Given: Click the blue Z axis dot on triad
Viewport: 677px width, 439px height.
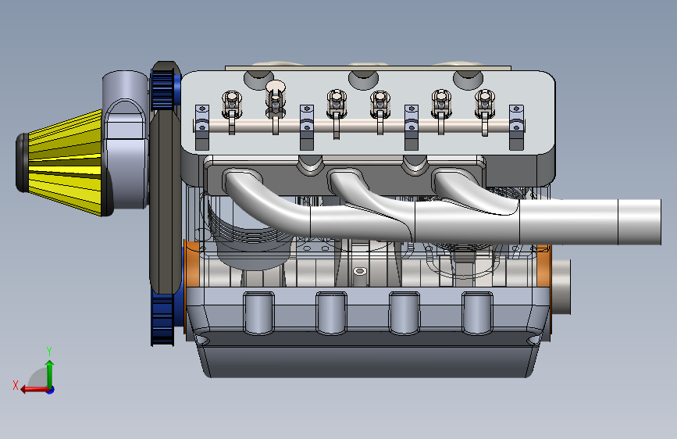Looking at the screenshot, I should tap(51, 390).
